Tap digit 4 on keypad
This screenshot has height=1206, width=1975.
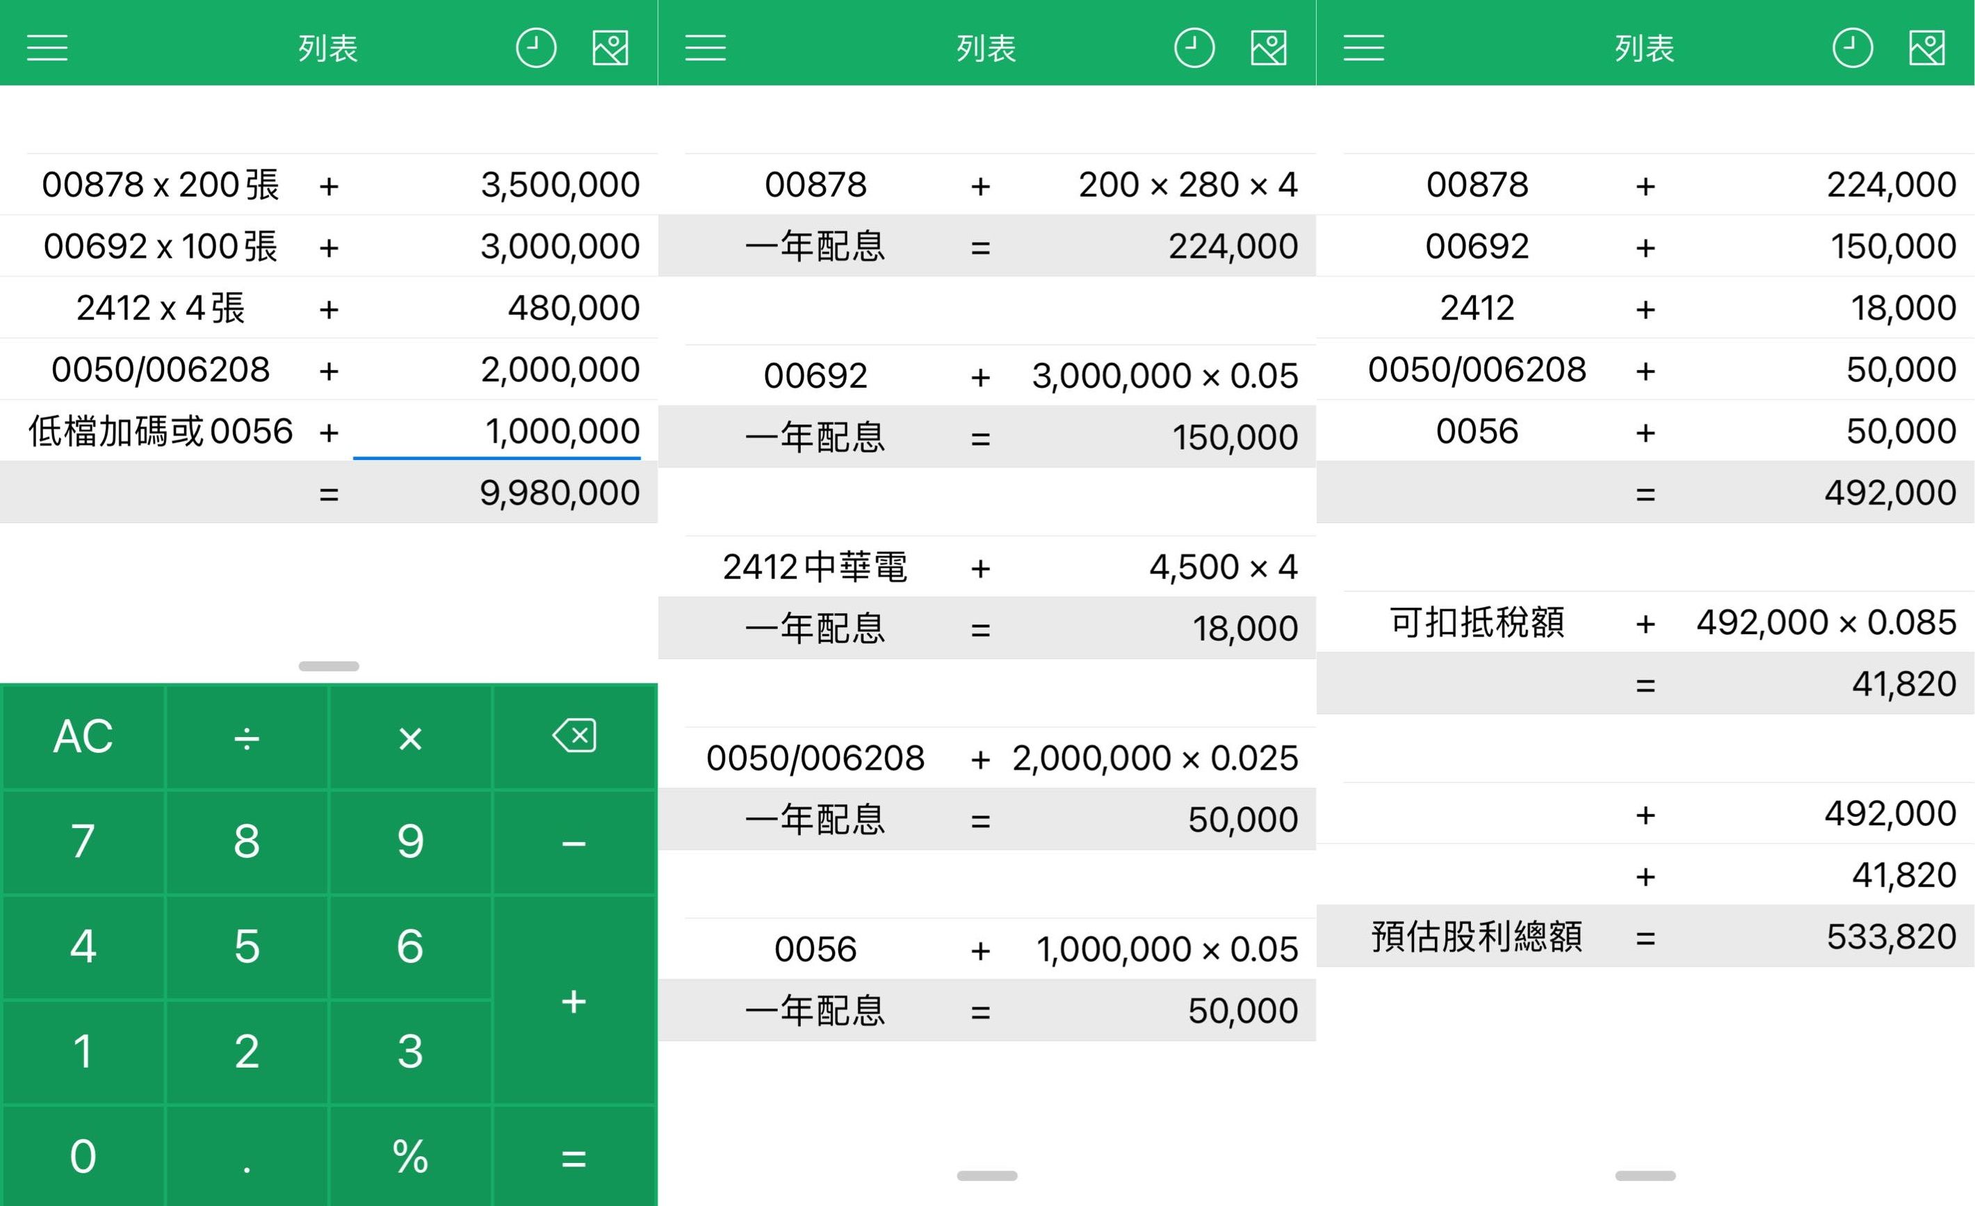(x=83, y=947)
